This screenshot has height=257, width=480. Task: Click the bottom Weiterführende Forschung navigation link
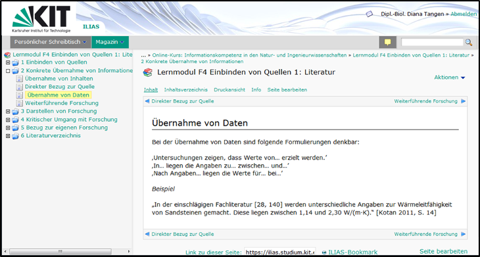point(426,234)
